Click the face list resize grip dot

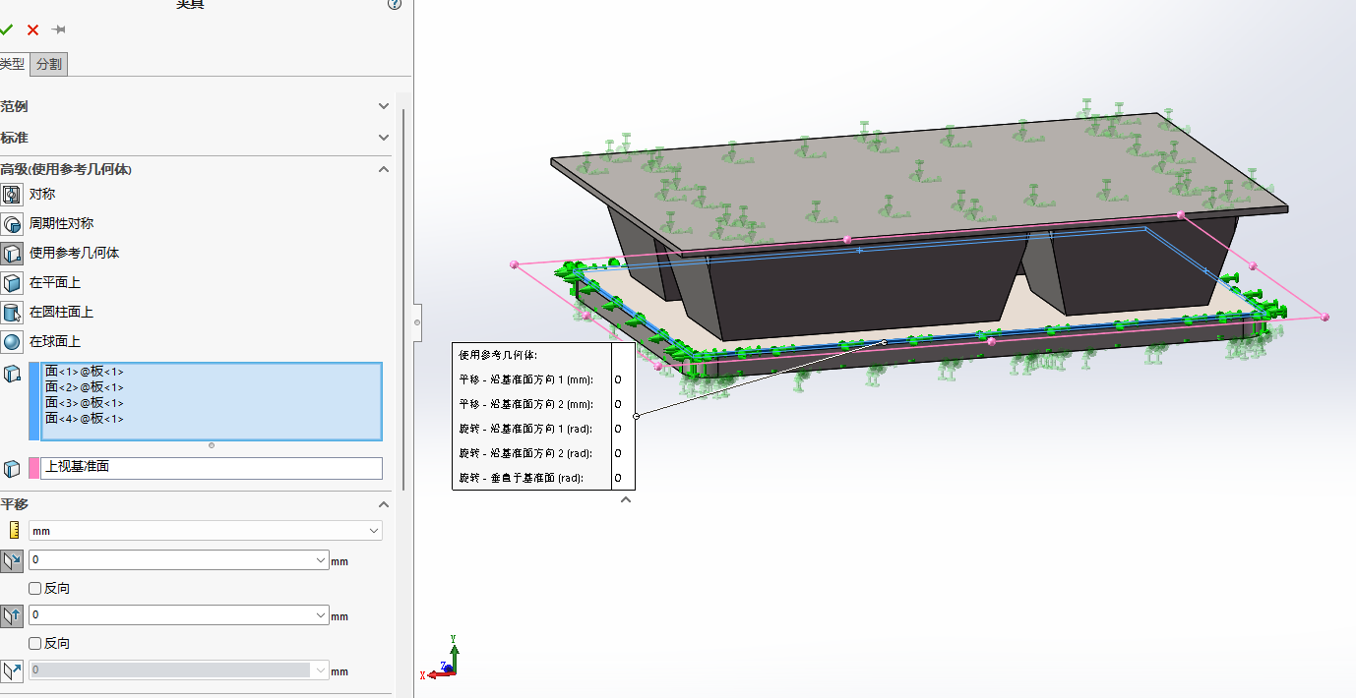212,445
